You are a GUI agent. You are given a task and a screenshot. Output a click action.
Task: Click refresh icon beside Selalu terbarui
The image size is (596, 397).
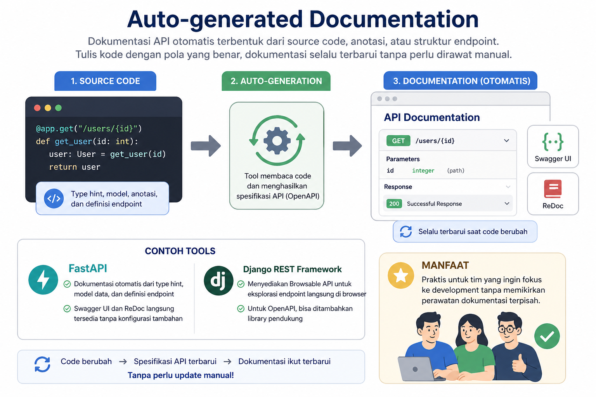[406, 231]
